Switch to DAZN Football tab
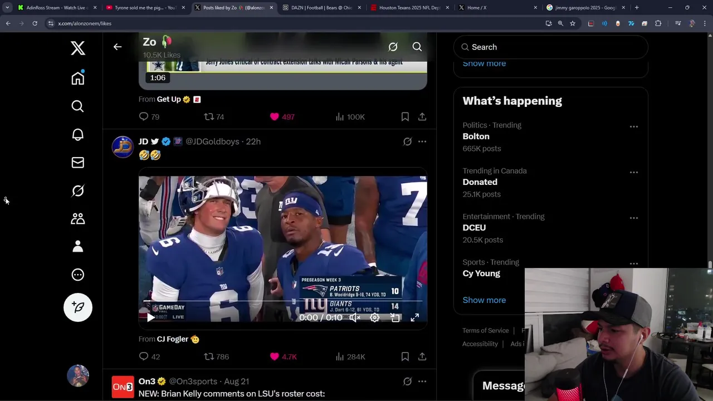Screen dimensions: 713x401 coord(322,8)
